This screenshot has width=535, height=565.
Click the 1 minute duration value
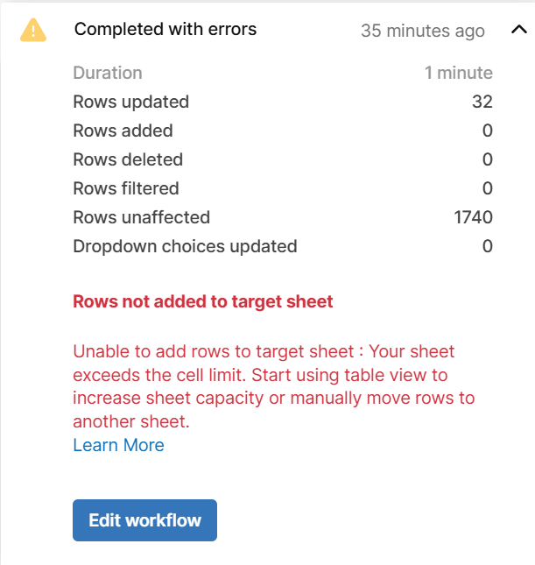tap(459, 73)
